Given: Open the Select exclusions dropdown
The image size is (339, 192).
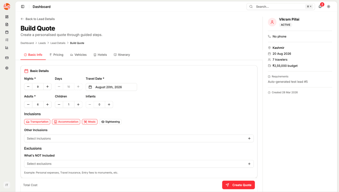Looking at the screenshot, I should pyautogui.click(x=139, y=164).
